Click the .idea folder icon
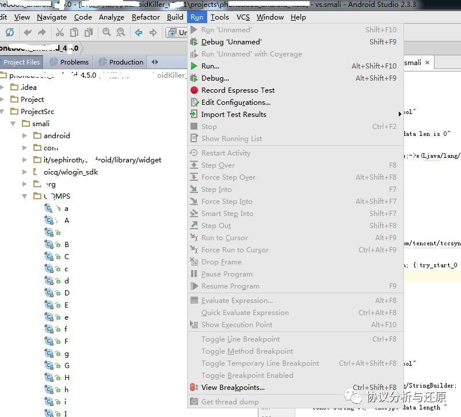The height and width of the screenshot is (417, 461). pos(14,87)
